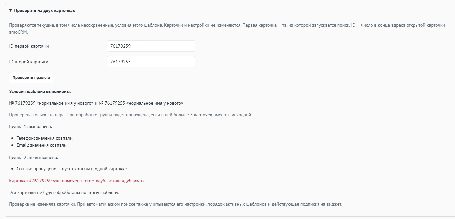Click the «Условия шаблона выполнены.» heading
This screenshot has width=455, height=219.
40,91
